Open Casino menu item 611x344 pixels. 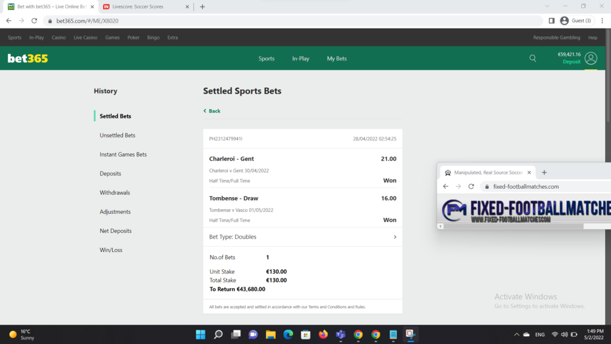pos(58,38)
